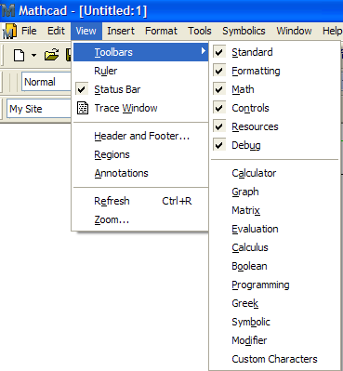The image size is (343, 371).
Task: Uncheck Status Bar in View menu
Action: pos(140,89)
